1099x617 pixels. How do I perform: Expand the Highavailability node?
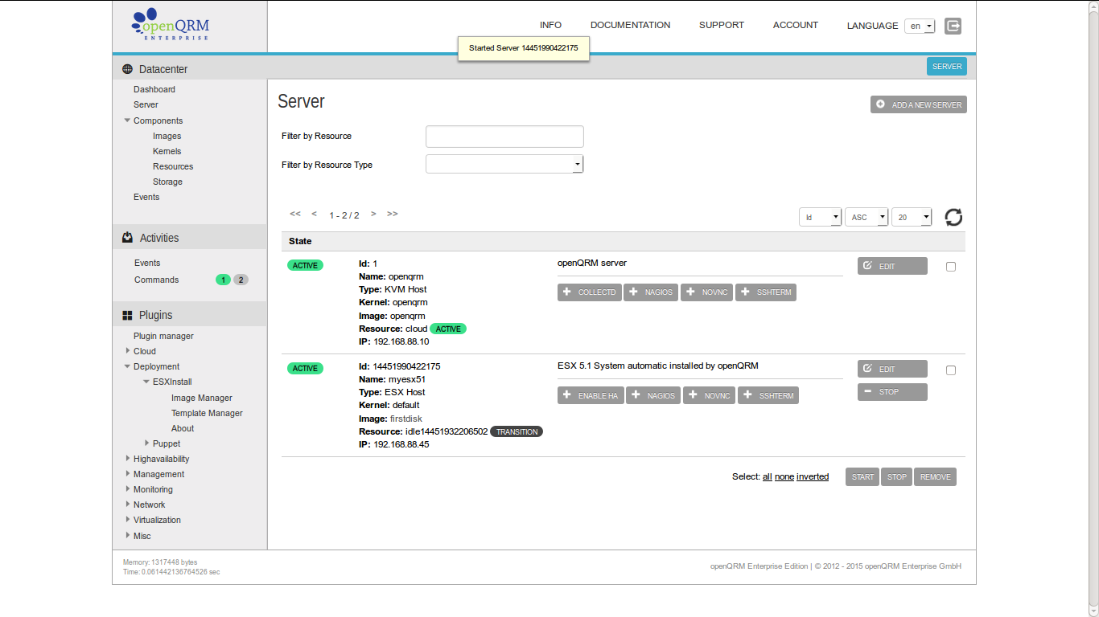click(127, 459)
